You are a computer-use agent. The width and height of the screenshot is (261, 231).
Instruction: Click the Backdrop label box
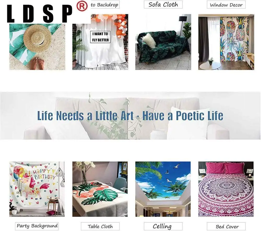[x=105, y=5]
